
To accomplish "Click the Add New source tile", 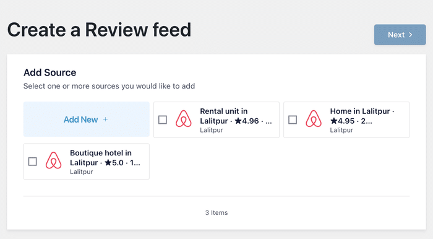I will coord(87,119).
